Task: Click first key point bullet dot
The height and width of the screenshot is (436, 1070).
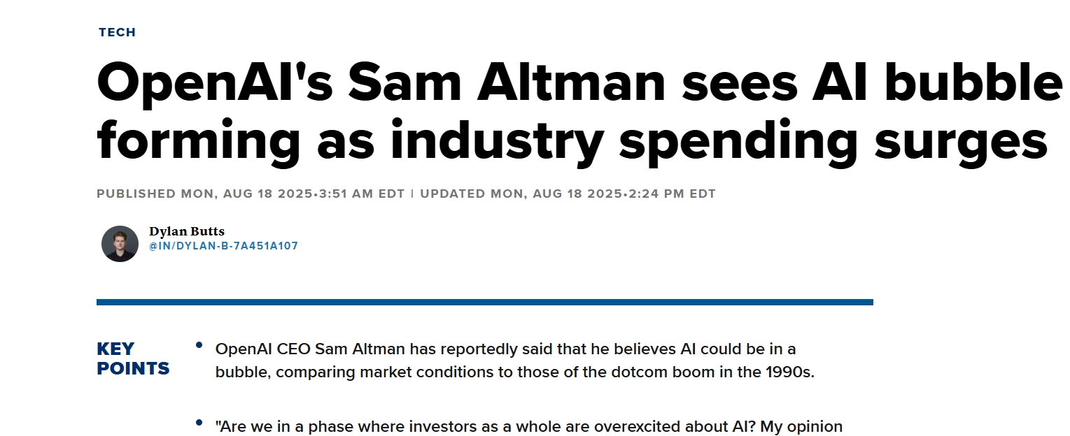Action: pyautogui.click(x=199, y=345)
